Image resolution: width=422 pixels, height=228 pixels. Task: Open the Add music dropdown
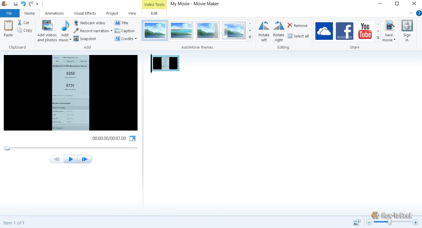pyautogui.click(x=65, y=30)
